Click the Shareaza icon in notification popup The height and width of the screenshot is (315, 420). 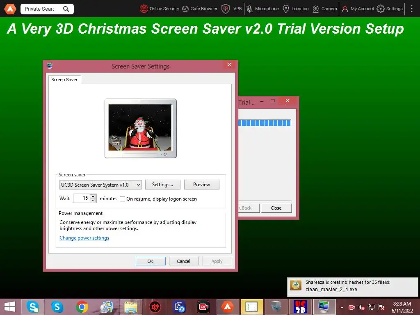tap(296, 285)
